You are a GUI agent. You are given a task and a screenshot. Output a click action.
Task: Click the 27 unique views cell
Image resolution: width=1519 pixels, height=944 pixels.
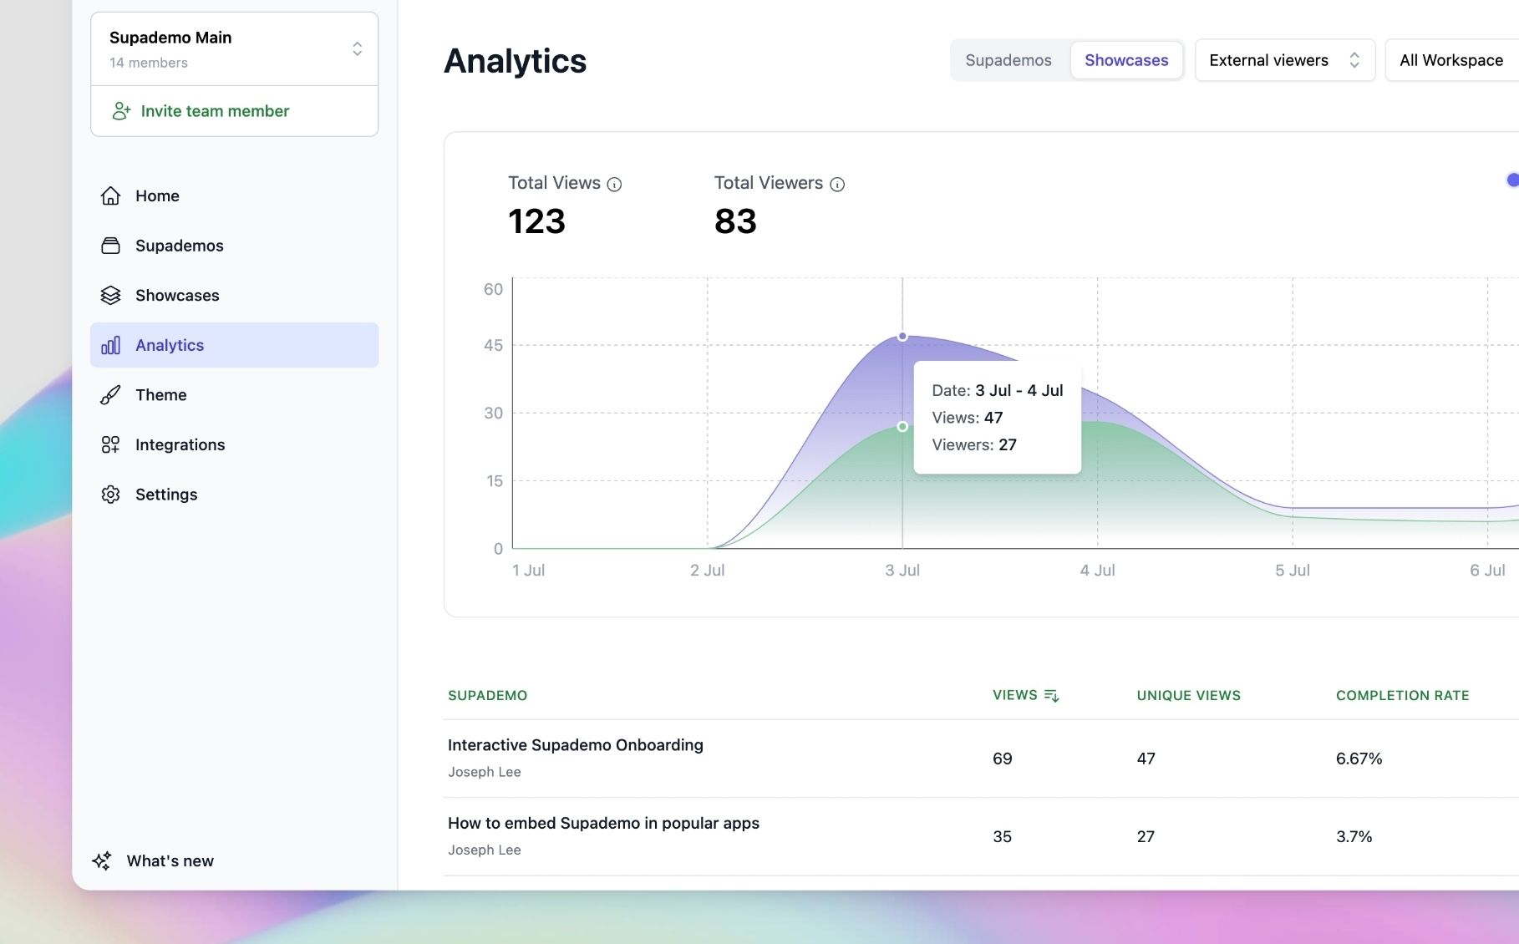click(1146, 836)
